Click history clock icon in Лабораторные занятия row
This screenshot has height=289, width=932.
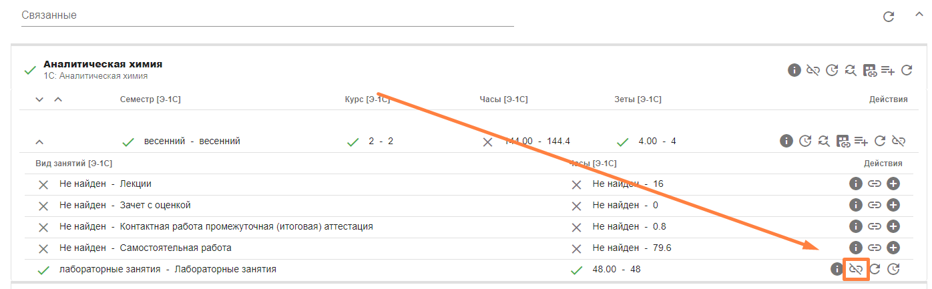(x=893, y=270)
